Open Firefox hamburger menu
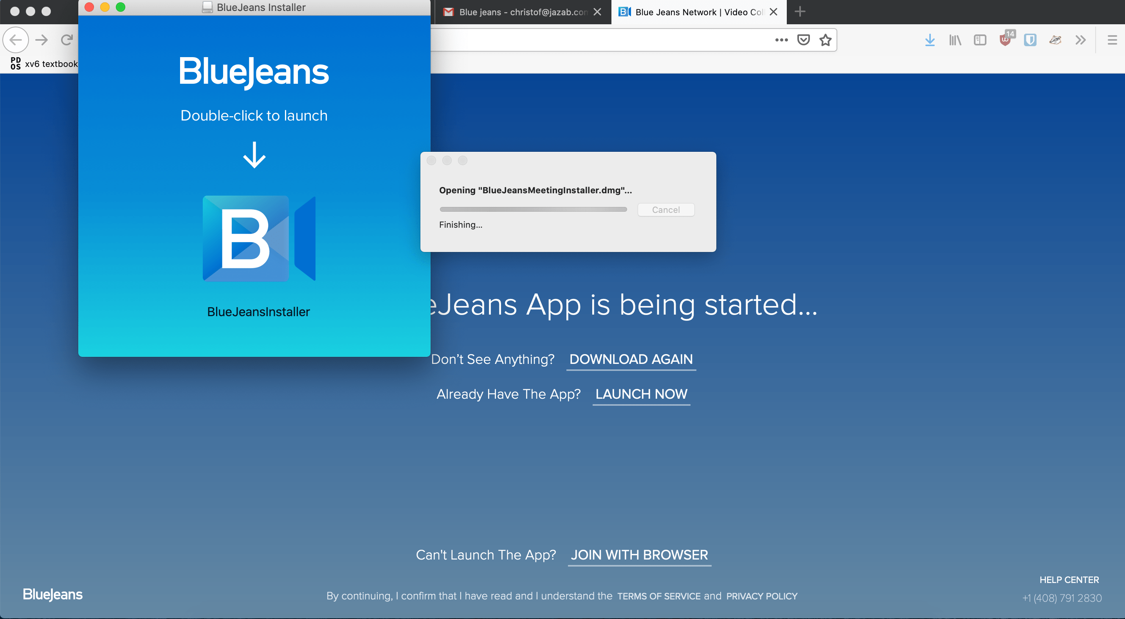The image size is (1125, 619). [x=1112, y=40]
